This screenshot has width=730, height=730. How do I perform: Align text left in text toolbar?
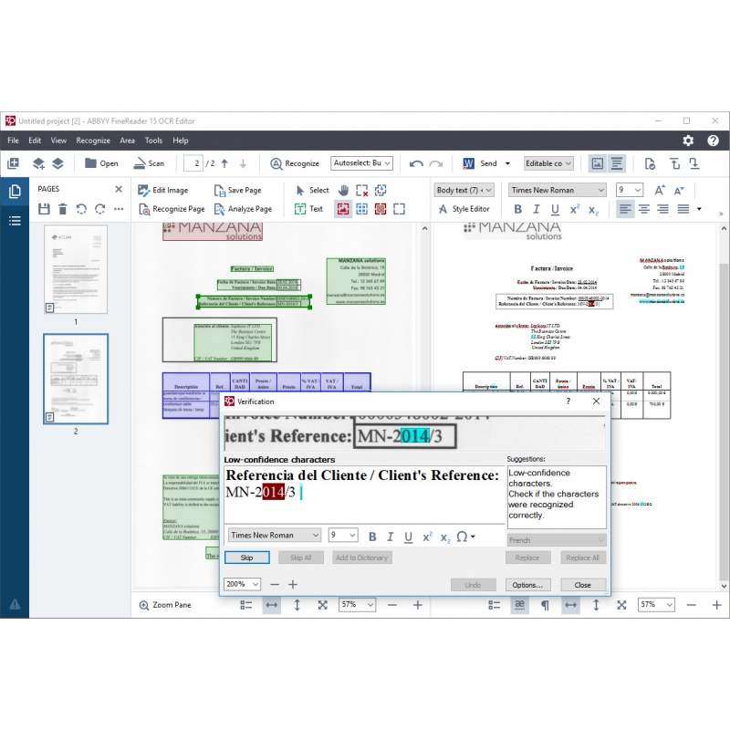click(625, 209)
